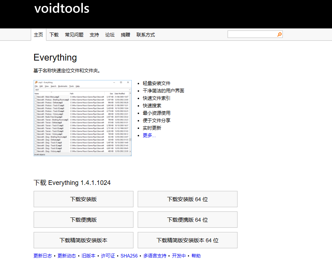Click the orange search magnifier icon
Screen dimensions: 332x266
279,34
